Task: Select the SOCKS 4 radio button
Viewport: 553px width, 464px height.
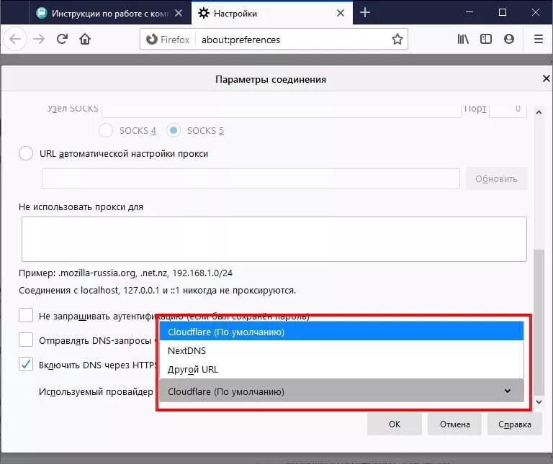Action: (x=106, y=130)
